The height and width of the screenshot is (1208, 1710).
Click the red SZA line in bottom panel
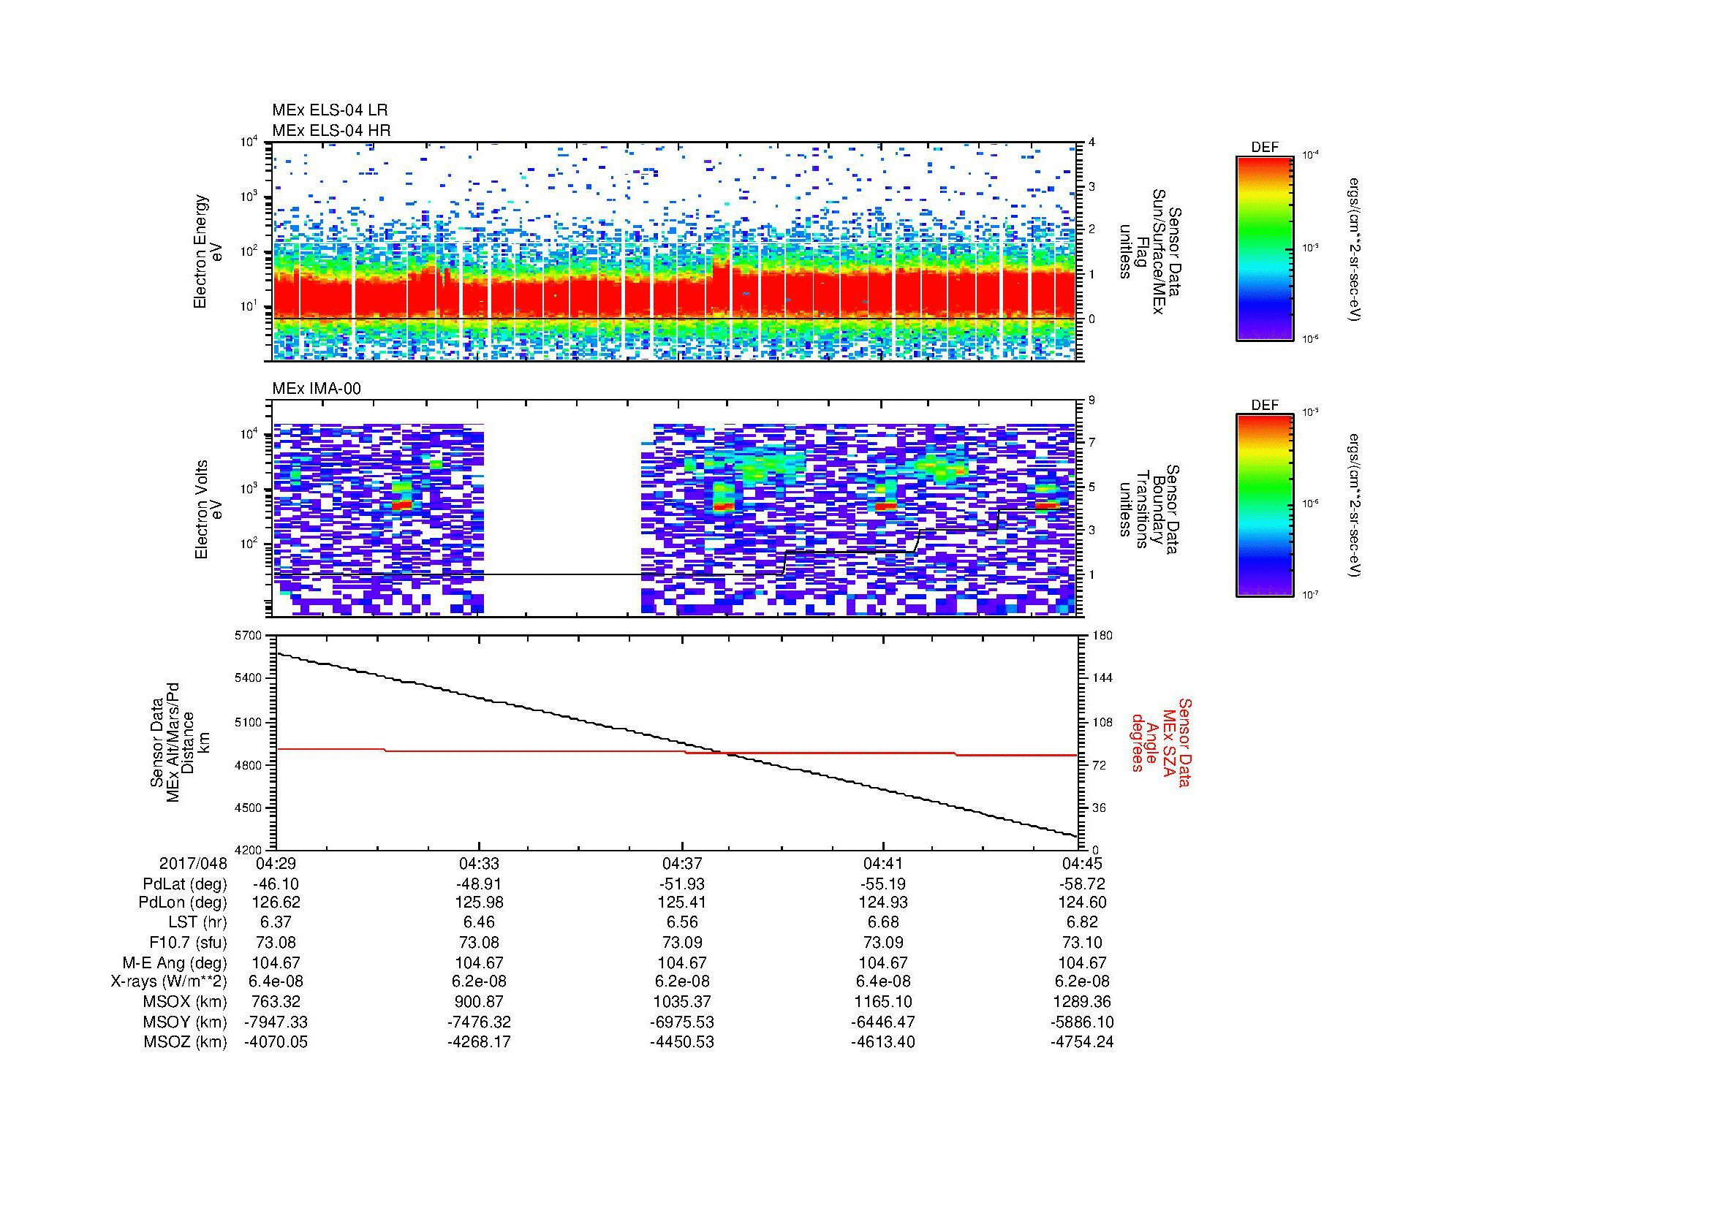676,753
